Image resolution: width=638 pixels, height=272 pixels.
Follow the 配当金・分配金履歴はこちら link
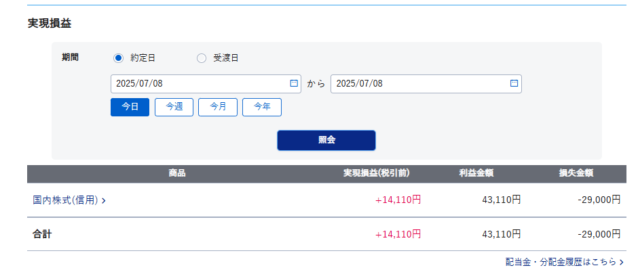point(561,263)
